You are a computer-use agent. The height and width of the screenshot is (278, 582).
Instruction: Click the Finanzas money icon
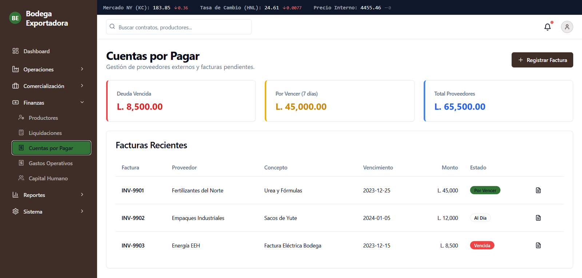coord(15,102)
